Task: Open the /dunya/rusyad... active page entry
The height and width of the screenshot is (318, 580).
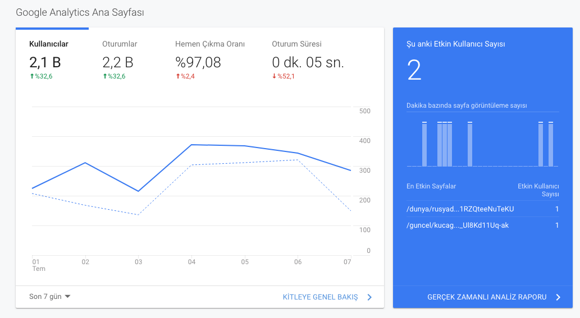Action: pos(482,209)
